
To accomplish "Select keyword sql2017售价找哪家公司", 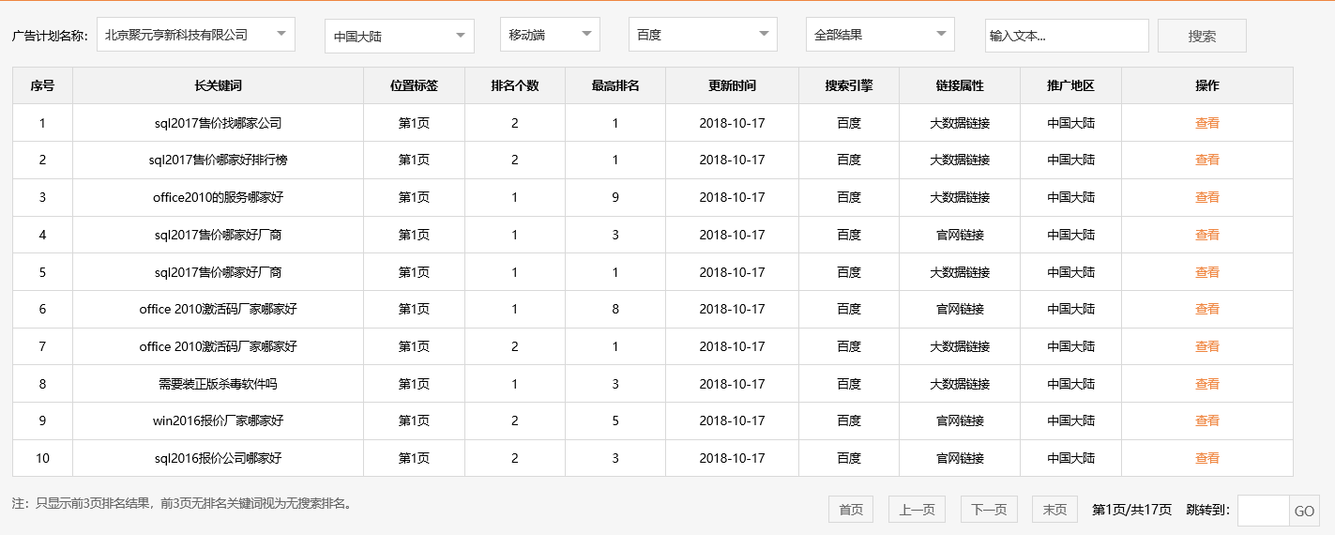I will [219, 123].
